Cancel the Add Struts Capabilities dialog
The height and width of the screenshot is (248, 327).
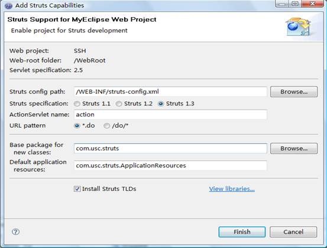(293, 232)
